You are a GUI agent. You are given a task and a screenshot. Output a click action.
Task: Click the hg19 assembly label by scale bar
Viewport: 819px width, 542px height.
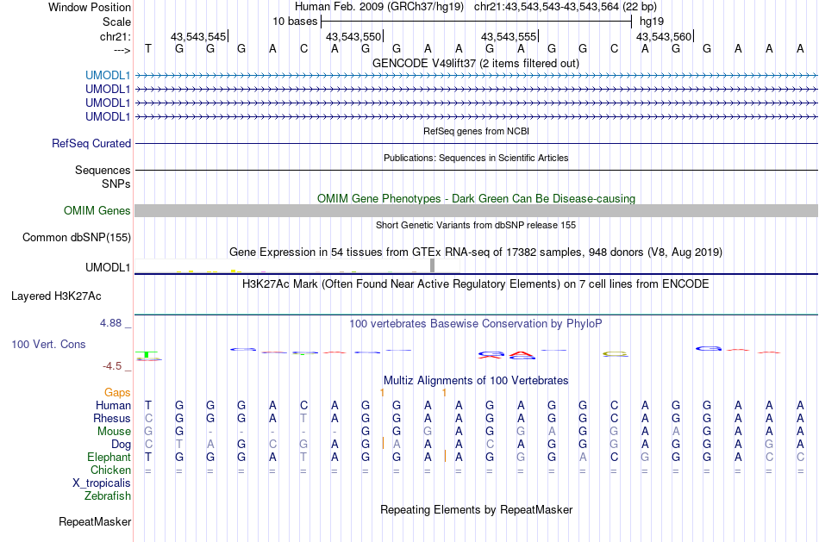click(x=652, y=22)
